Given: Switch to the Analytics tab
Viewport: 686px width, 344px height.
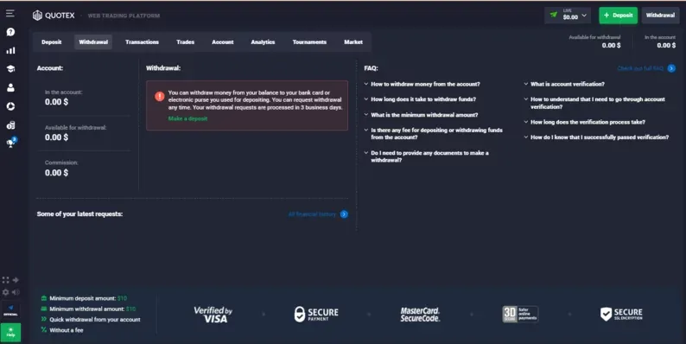Looking at the screenshot, I should 263,42.
